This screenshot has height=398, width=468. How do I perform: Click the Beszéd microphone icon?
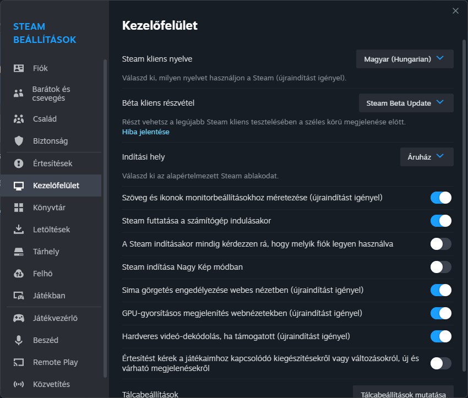(x=19, y=340)
